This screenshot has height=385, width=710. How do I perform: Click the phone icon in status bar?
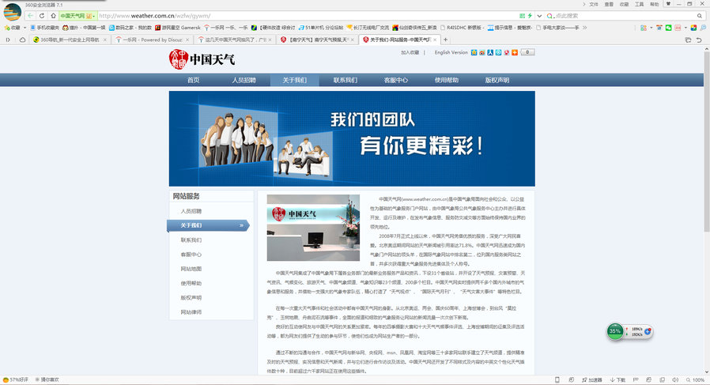pyautogui.click(x=557, y=380)
